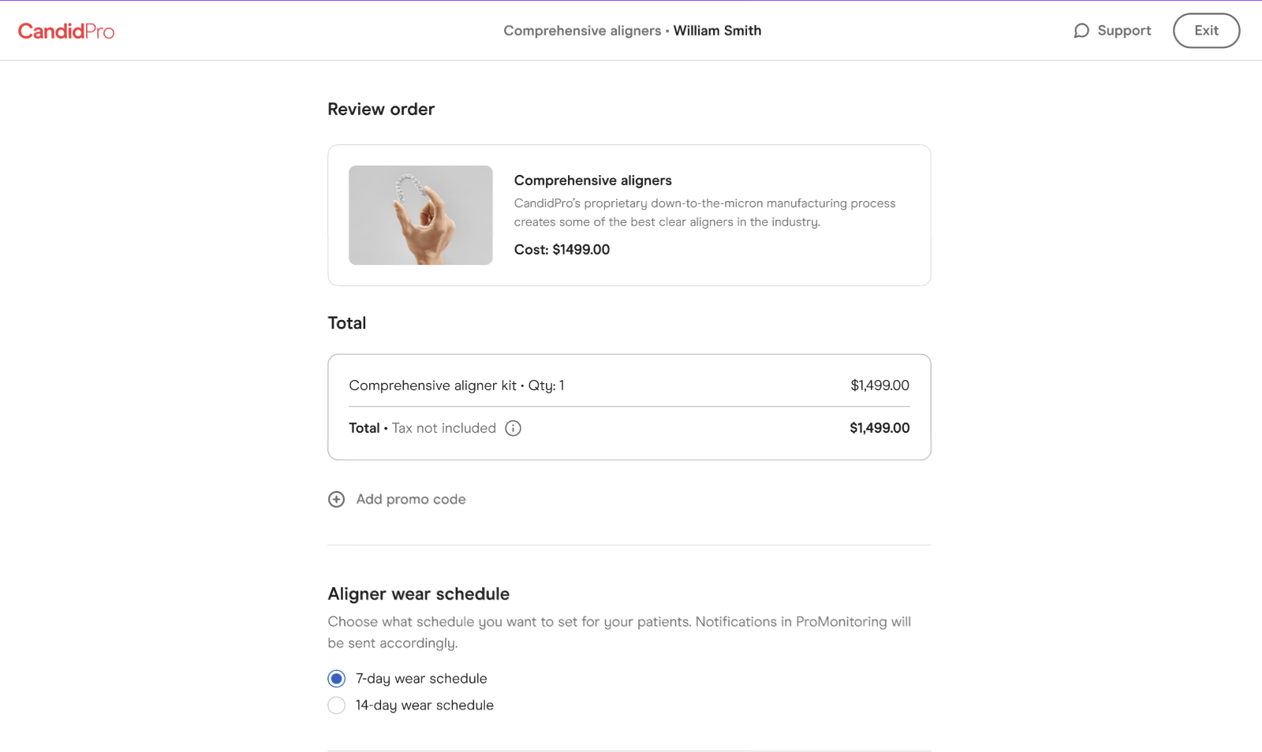
Task: Click the patient name William Smith in header
Action: pyautogui.click(x=717, y=31)
